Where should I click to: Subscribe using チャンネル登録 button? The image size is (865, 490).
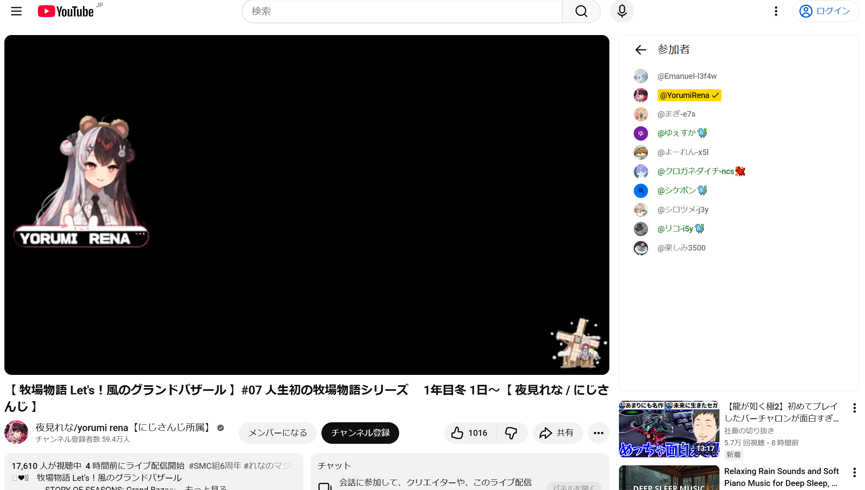360,433
